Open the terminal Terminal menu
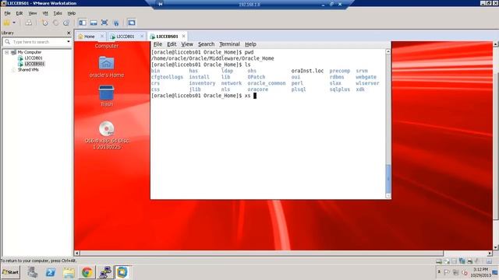499x280 pixels. tap(229, 44)
